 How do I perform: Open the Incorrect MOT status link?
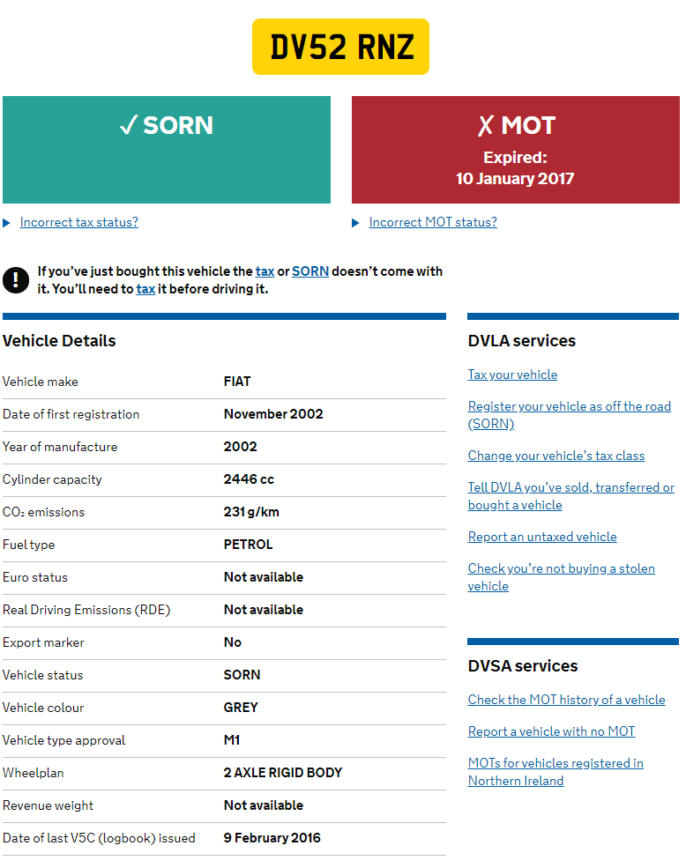coord(433,222)
